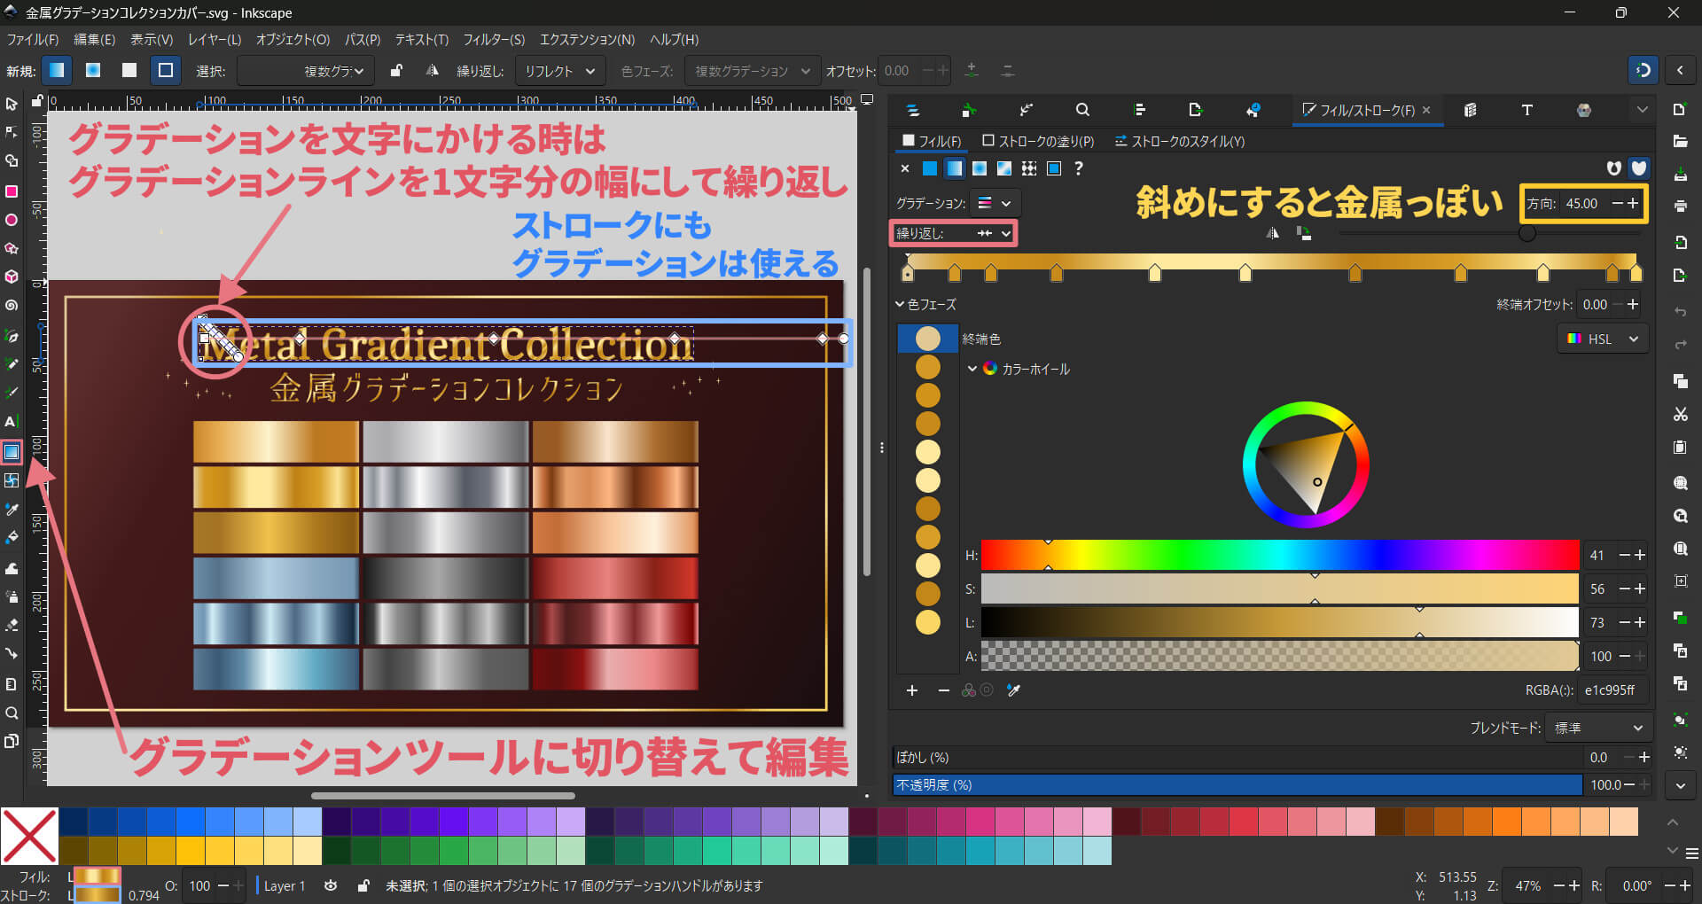Open the ブレンドモード 標準 dropdown
1702x904 pixels.
(1598, 728)
